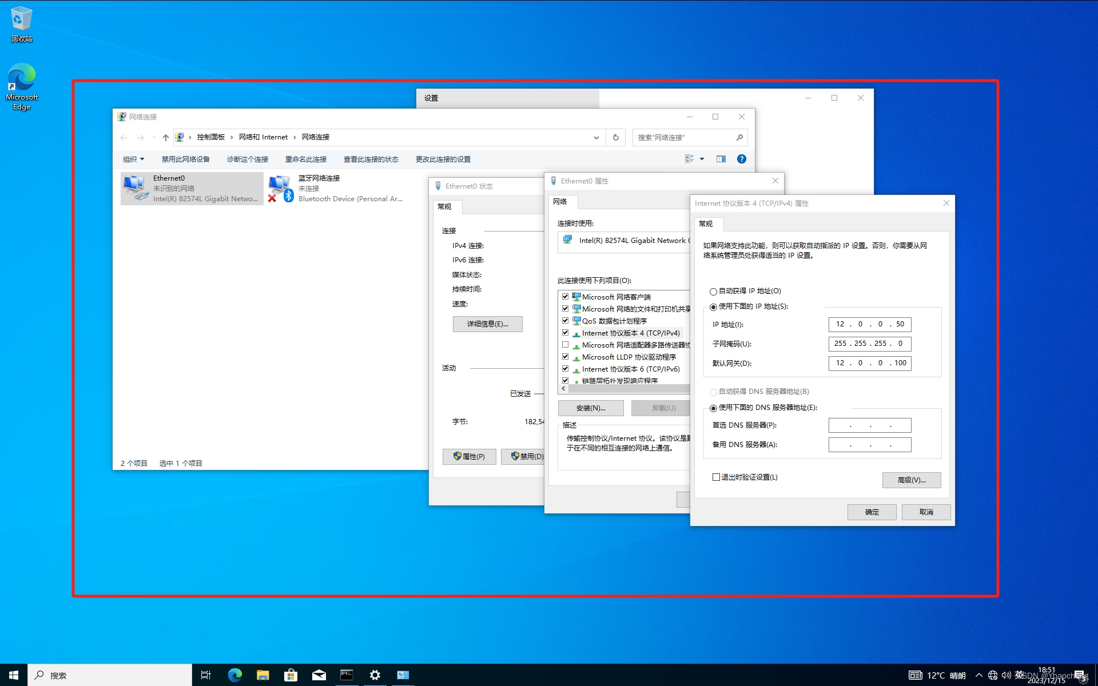The height and width of the screenshot is (686, 1098).
Task: Expand the view options dropdown arrow
Action: pyautogui.click(x=702, y=159)
